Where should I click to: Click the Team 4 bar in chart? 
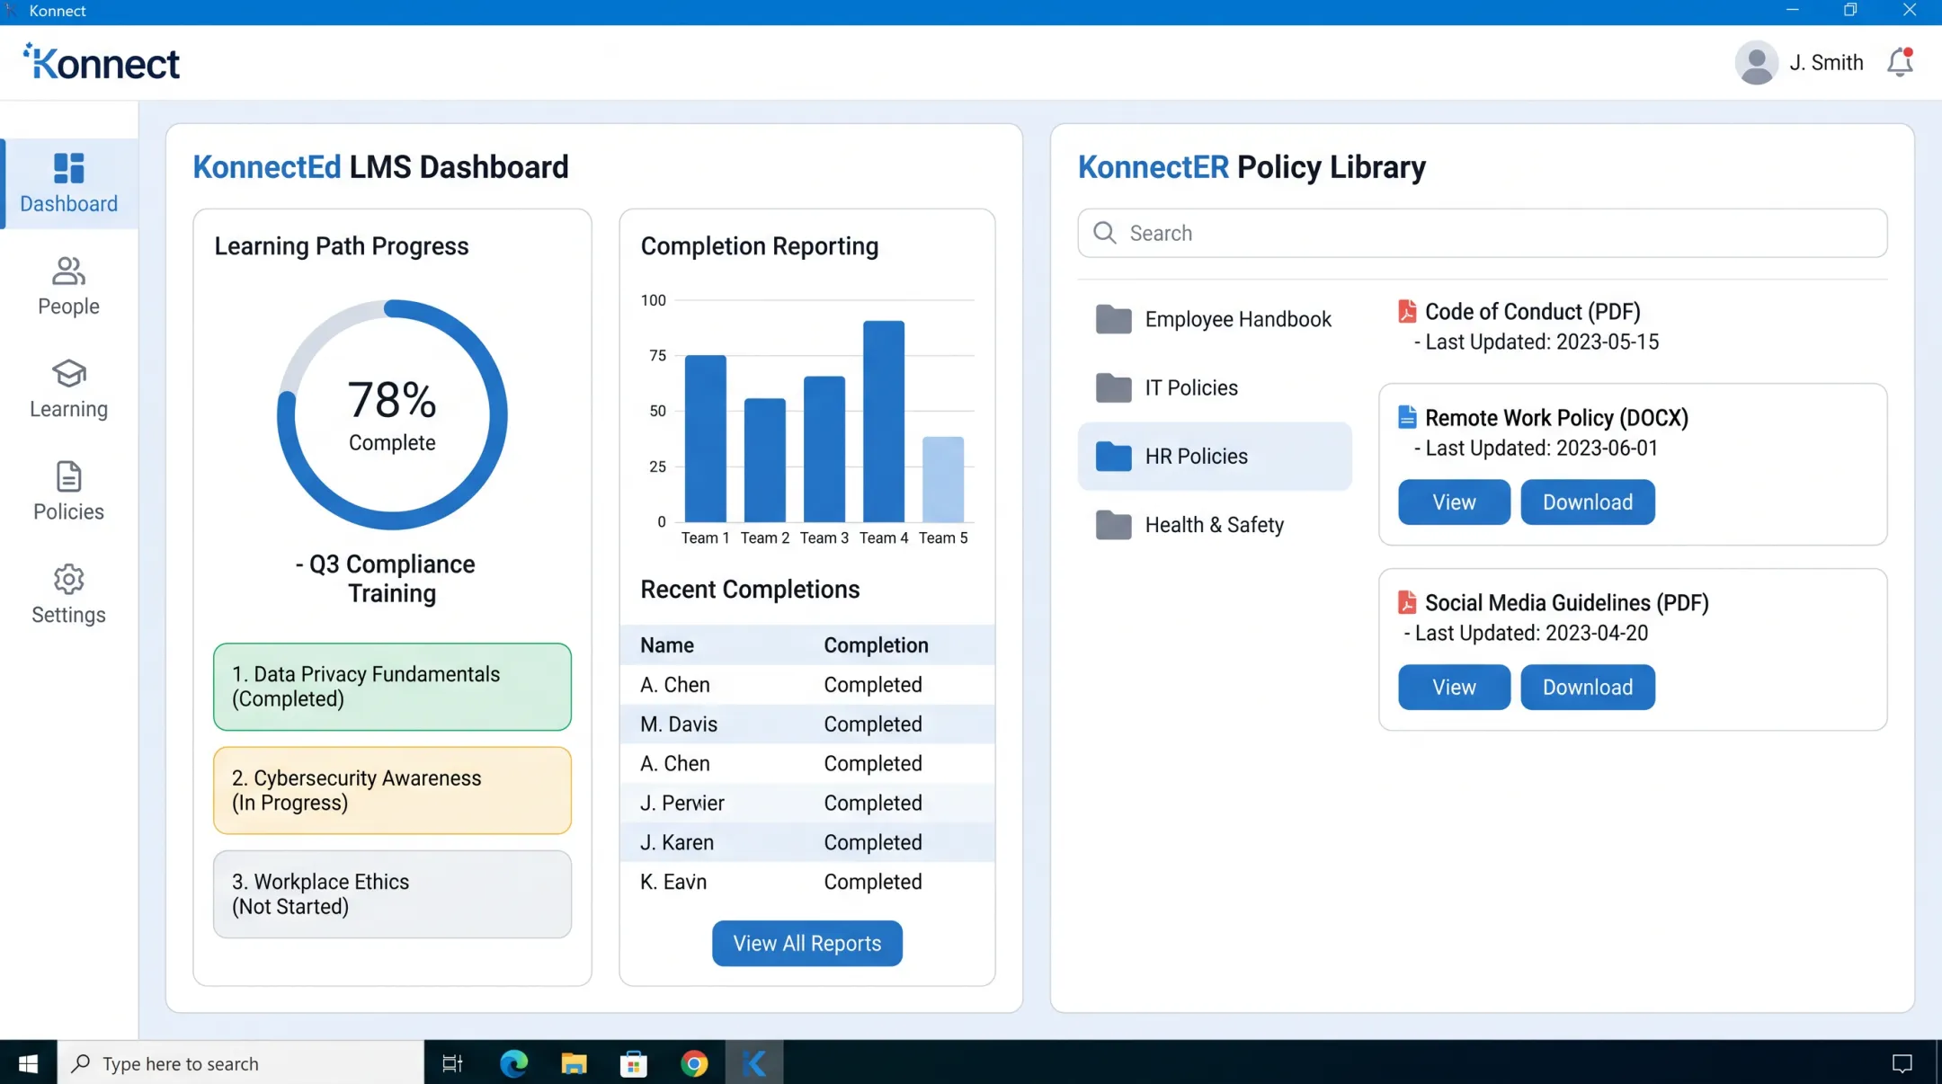tap(884, 421)
